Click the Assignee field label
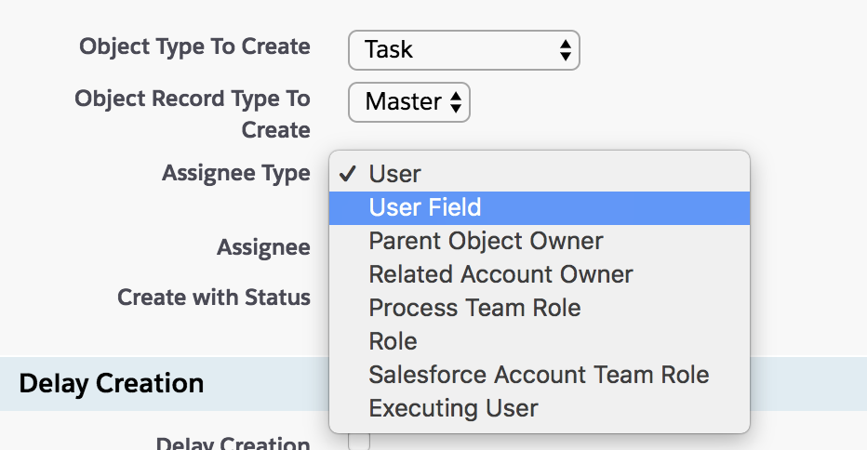Image resolution: width=867 pixels, height=450 pixels. point(263,247)
